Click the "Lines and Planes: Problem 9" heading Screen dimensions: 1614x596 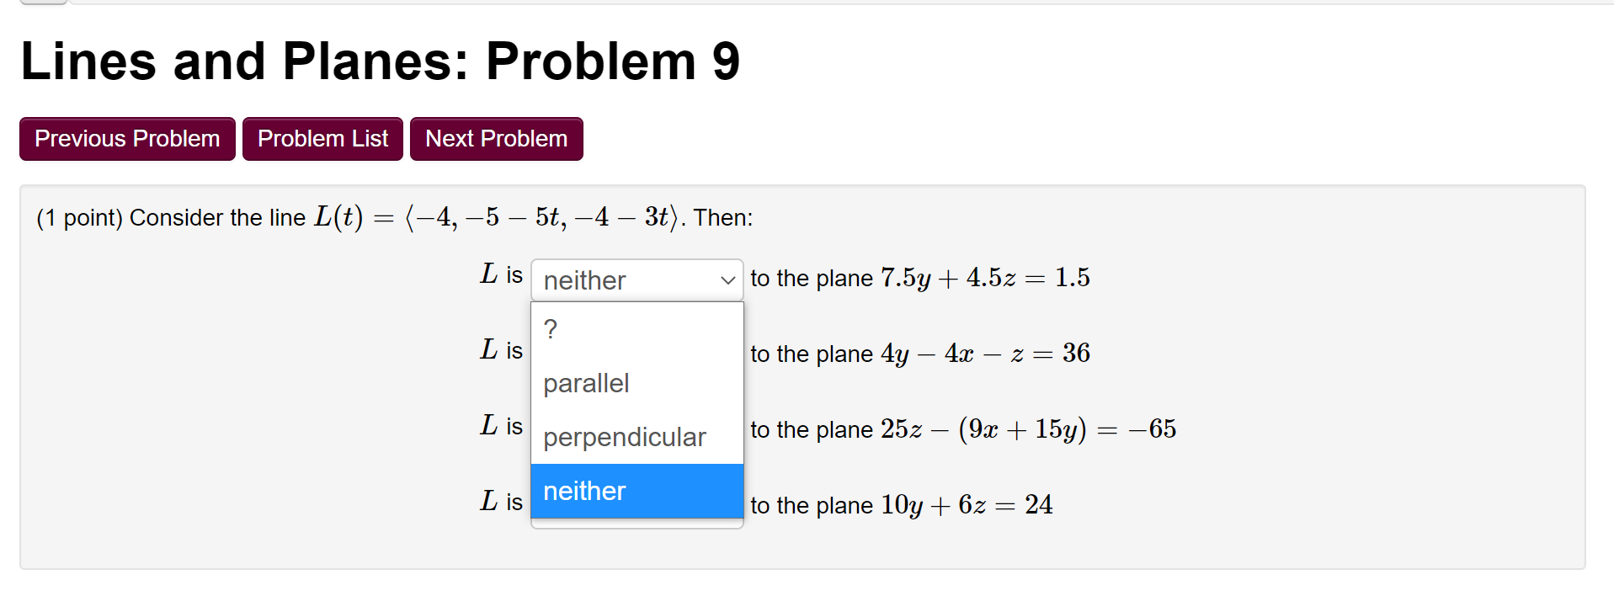[x=379, y=60]
